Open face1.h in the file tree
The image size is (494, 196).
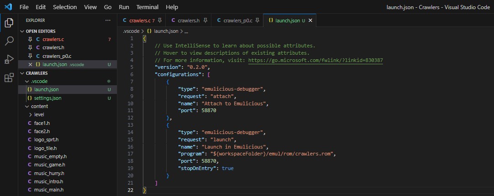68,123
